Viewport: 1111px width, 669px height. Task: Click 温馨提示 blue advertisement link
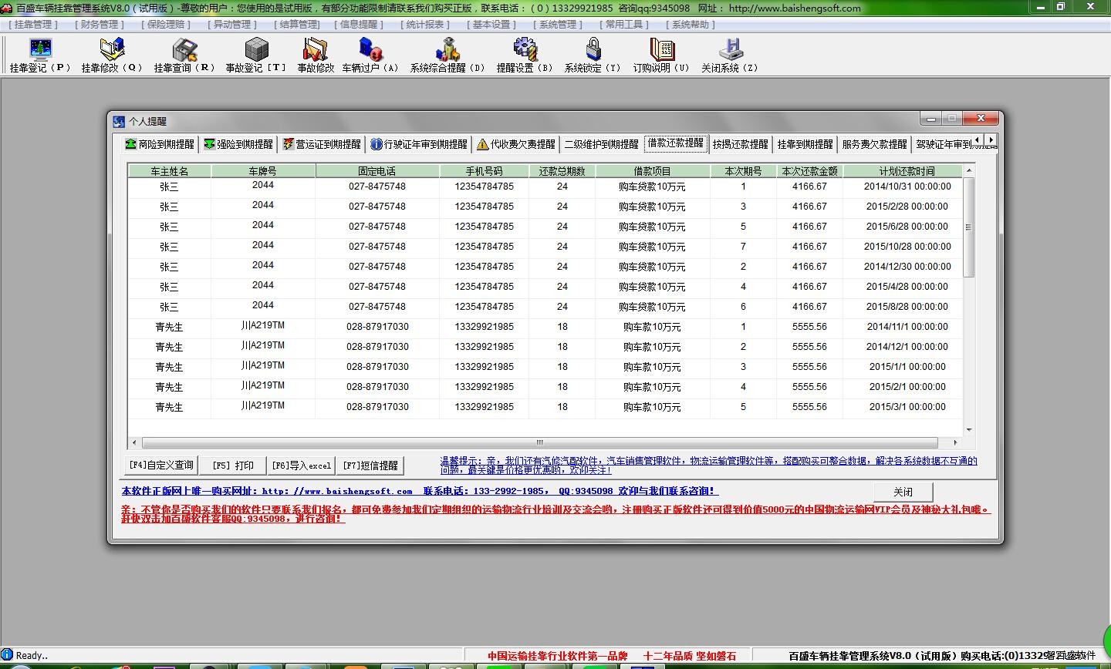pyautogui.click(x=708, y=465)
